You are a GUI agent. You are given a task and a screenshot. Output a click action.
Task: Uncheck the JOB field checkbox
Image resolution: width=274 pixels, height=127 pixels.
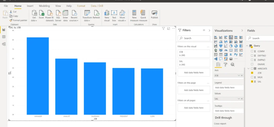click(x=252, y=73)
